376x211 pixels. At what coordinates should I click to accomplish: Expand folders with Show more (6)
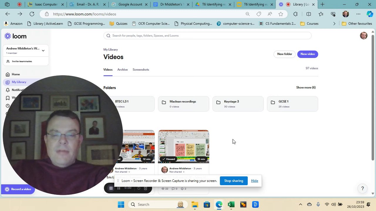[x=306, y=88]
